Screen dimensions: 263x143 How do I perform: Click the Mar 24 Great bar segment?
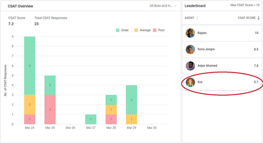point(30,66)
